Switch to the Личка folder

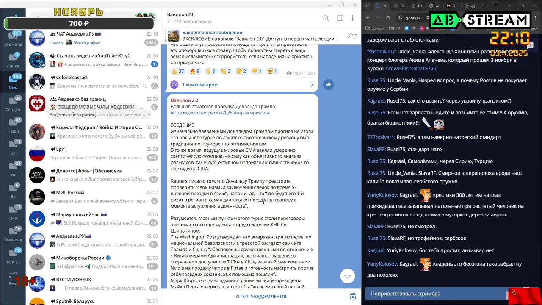(13, 59)
